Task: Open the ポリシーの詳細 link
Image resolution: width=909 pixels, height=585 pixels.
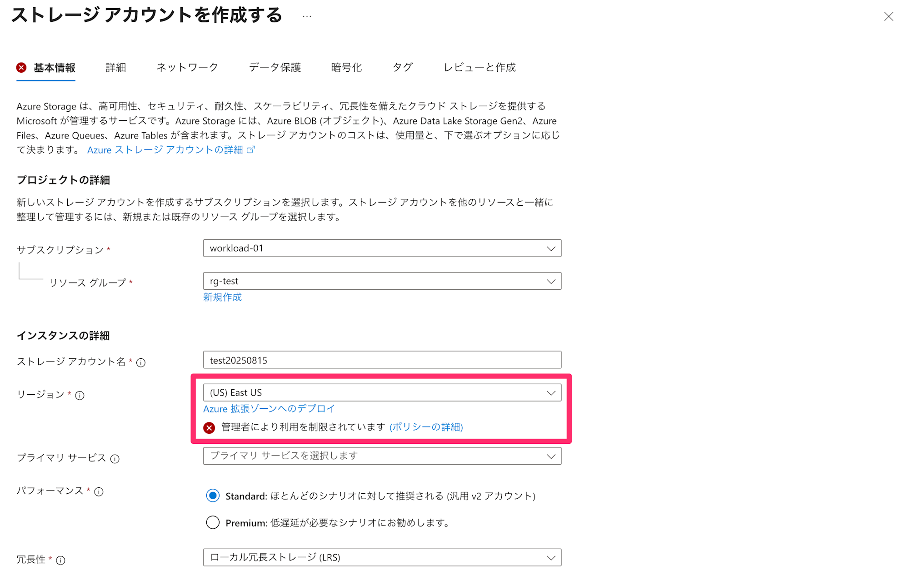Action: click(x=426, y=427)
